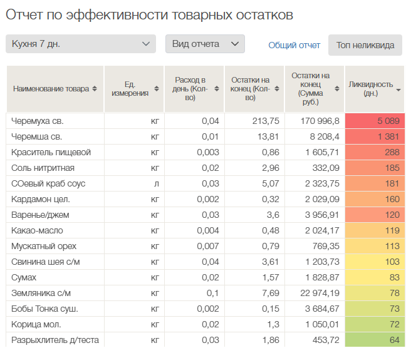406x348 pixels.
Task: Open the Общий отчет link
Action: 294,45
